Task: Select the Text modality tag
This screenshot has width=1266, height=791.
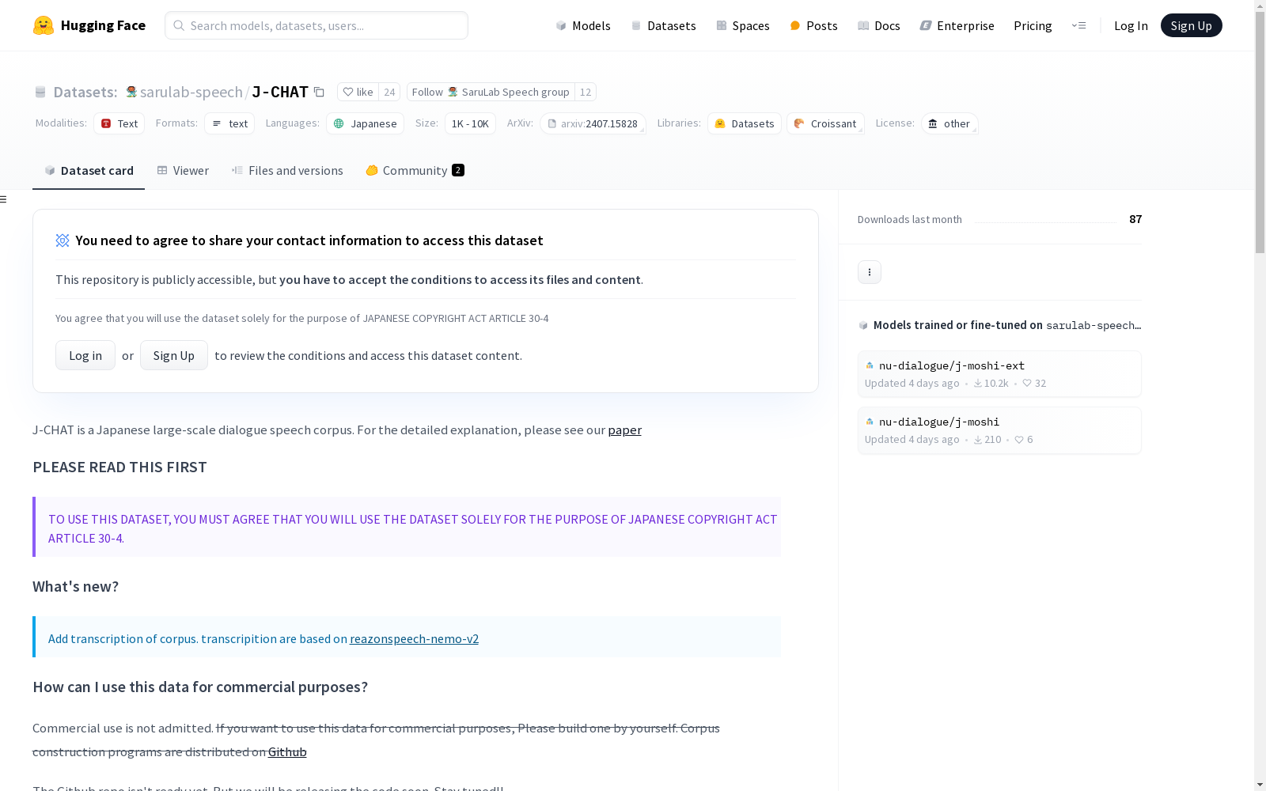Action: [119, 123]
